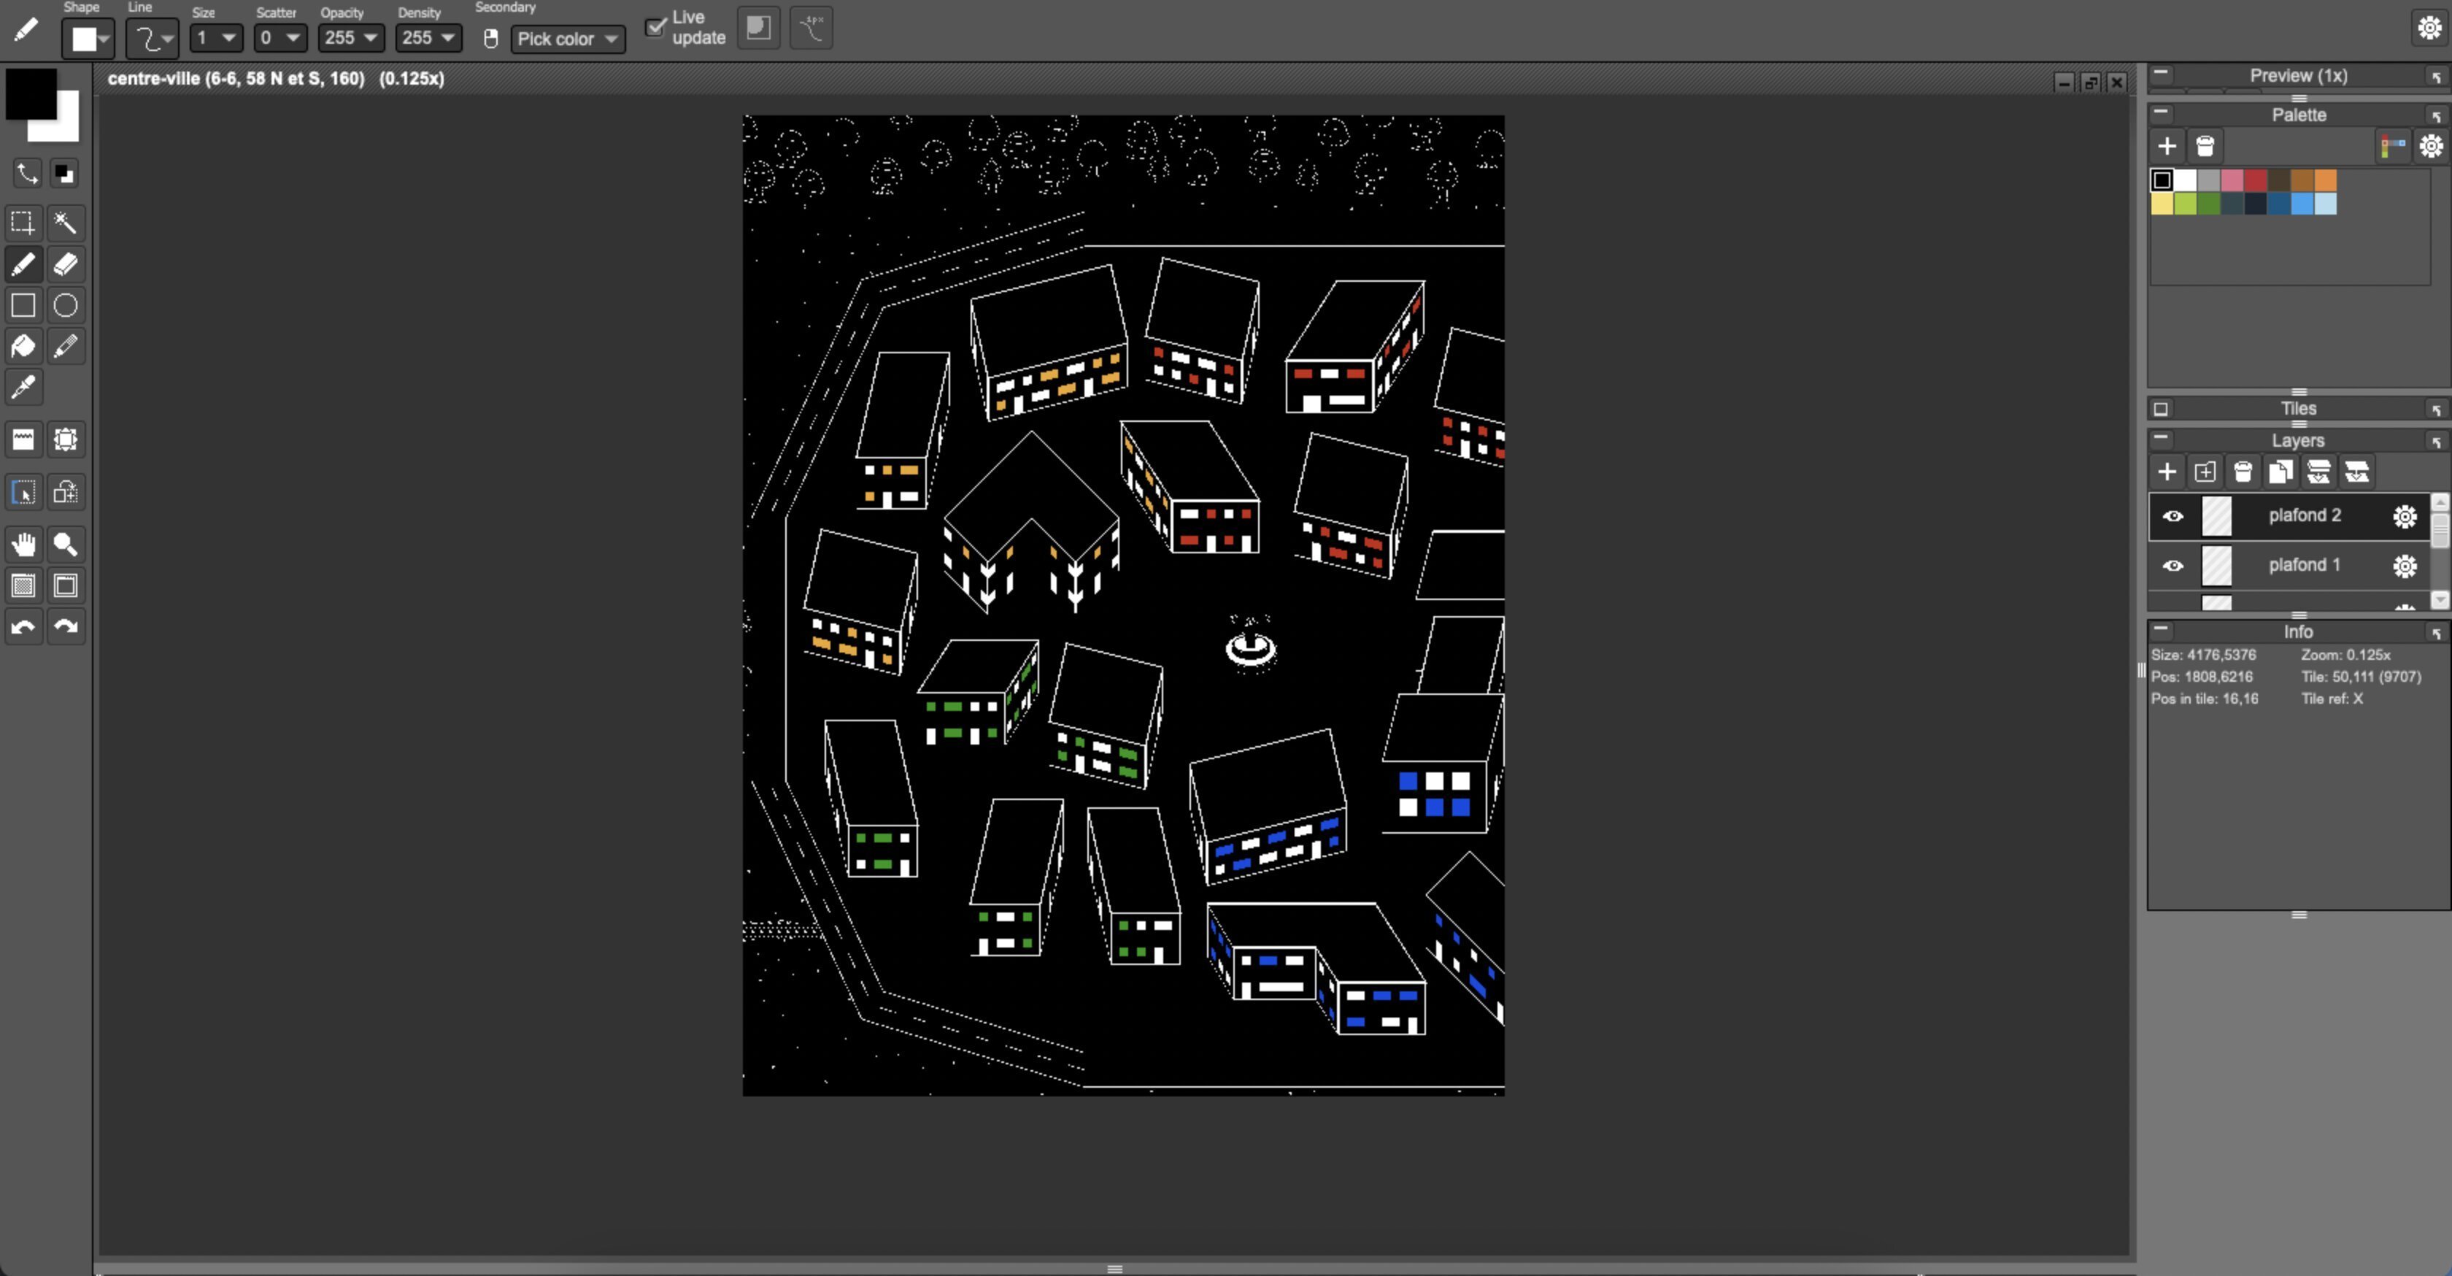
Task: Select the Rectangle shape tool
Action: pos(23,304)
